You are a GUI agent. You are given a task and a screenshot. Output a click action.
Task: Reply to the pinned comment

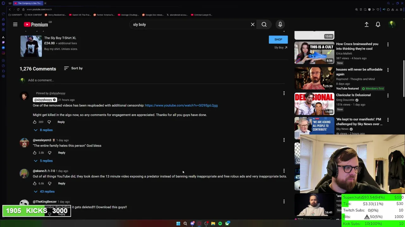tap(61, 122)
